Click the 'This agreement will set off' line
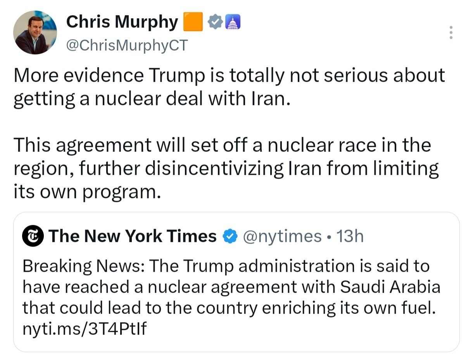473x361 pixels. [x=222, y=145]
